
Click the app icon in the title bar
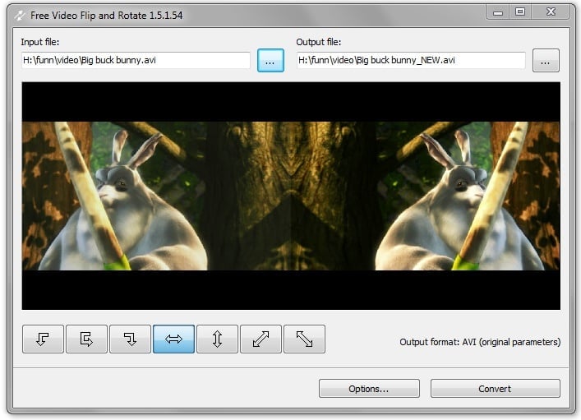pos(19,16)
